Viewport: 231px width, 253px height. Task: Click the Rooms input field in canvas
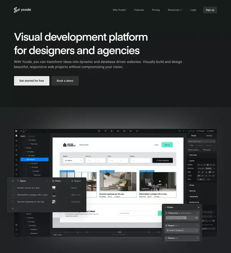(x=140, y=160)
